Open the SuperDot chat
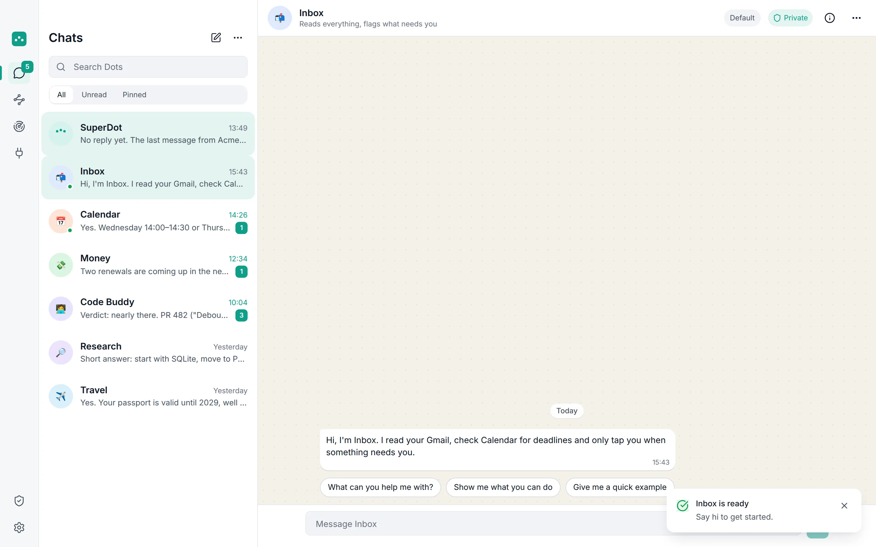This screenshot has width=876, height=547. 148,134
